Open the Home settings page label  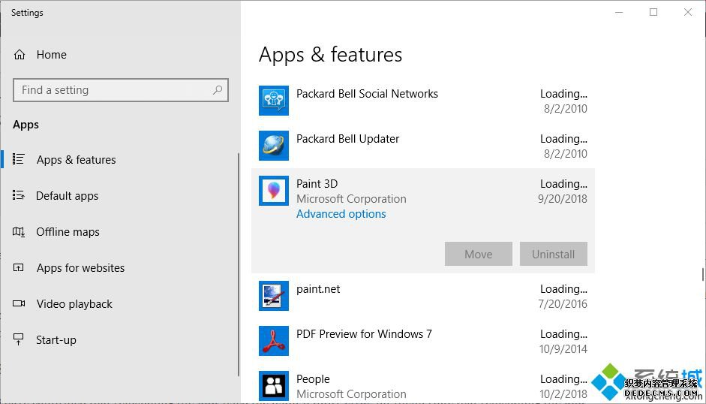[x=51, y=55]
